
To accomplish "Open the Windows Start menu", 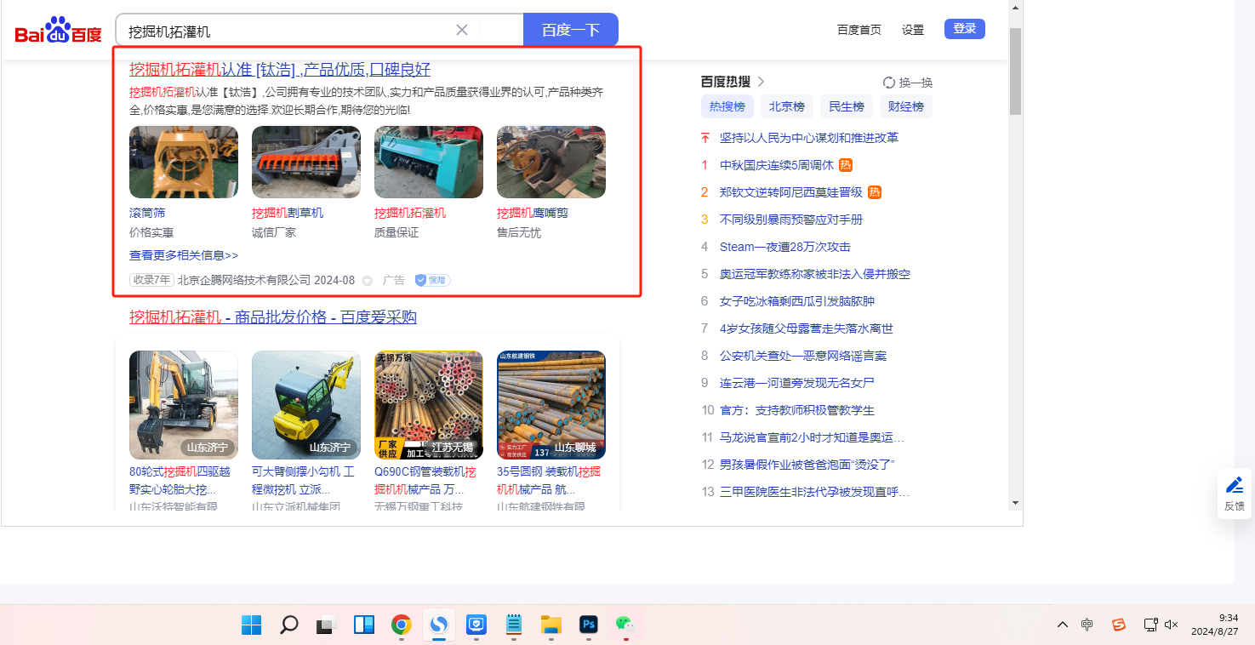I will [251, 625].
